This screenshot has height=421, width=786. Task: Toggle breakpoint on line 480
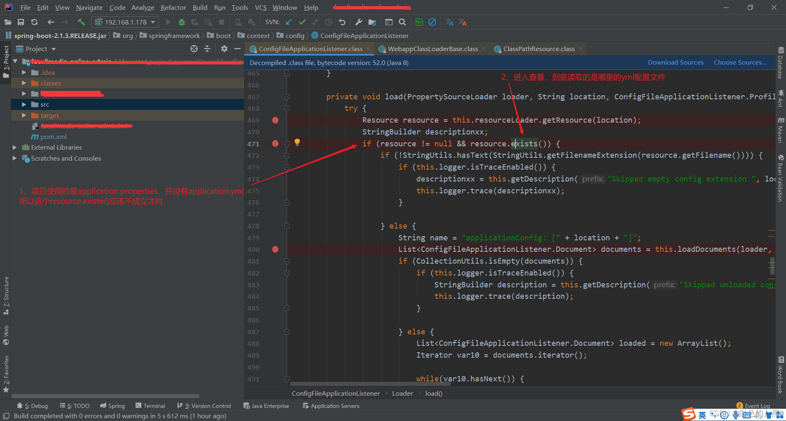275,249
